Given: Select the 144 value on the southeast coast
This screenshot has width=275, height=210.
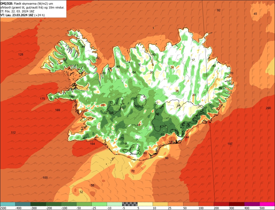Looking at the screenshot, I should tap(186, 137).
